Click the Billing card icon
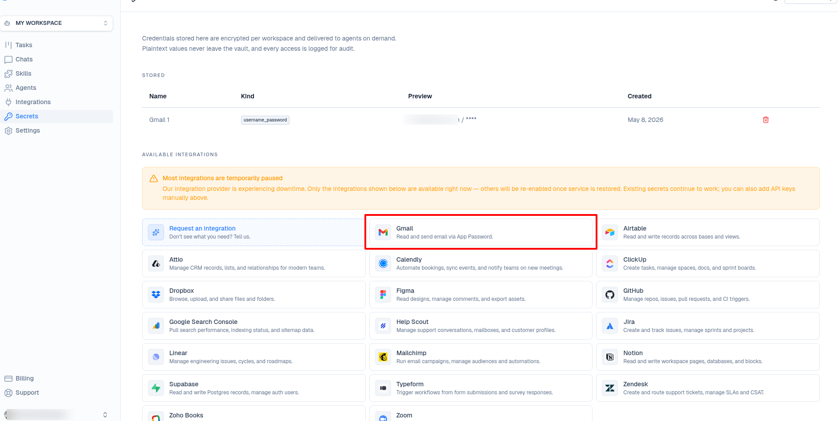The width and height of the screenshot is (838, 421). pos(8,378)
